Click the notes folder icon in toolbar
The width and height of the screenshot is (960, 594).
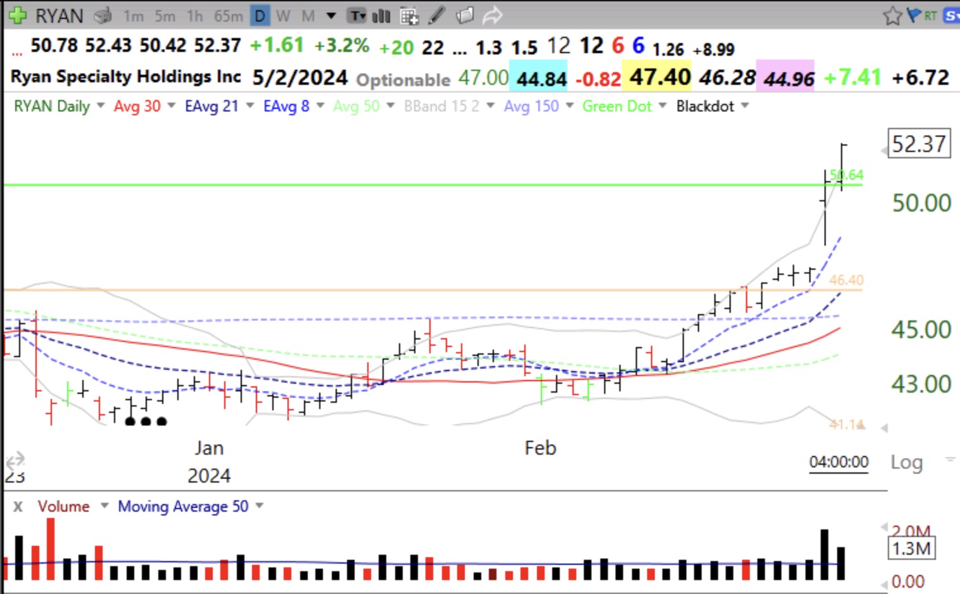point(465,15)
